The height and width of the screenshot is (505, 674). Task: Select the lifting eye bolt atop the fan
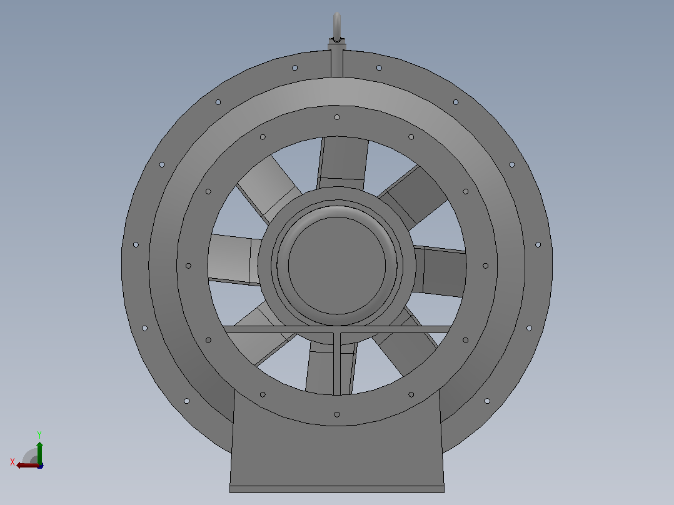pyautogui.click(x=337, y=27)
